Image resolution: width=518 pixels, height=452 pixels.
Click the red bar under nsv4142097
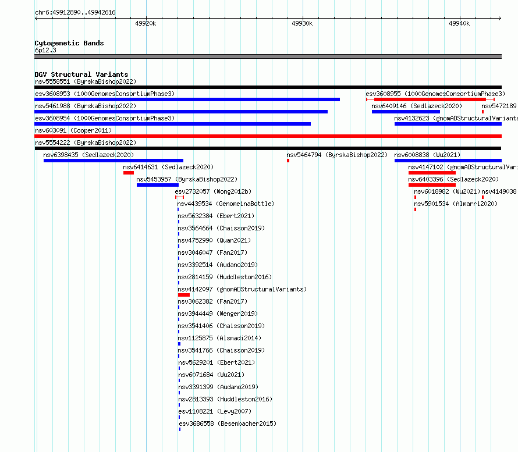click(184, 295)
